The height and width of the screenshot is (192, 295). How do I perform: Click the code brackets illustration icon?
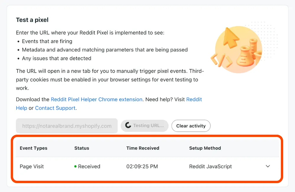coord(221,60)
